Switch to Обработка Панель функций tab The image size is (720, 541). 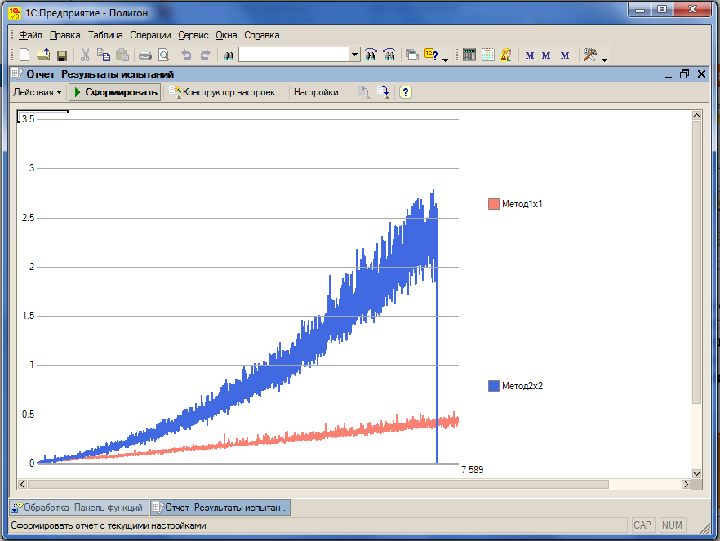[x=78, y=508]
